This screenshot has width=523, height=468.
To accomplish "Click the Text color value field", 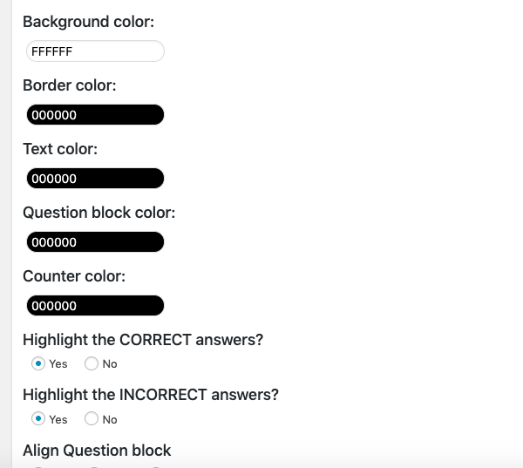I will (x=94, y=179).
